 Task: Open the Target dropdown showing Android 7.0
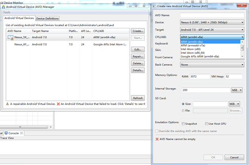click(212, 30)
